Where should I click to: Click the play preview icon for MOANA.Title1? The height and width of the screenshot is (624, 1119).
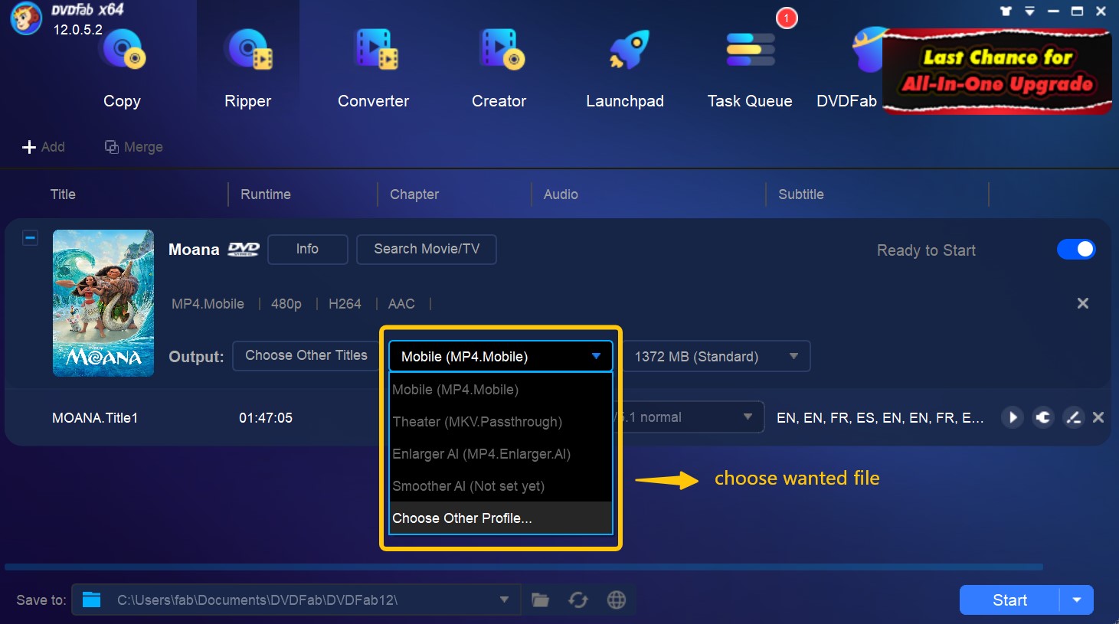(x=1013, y=417)
